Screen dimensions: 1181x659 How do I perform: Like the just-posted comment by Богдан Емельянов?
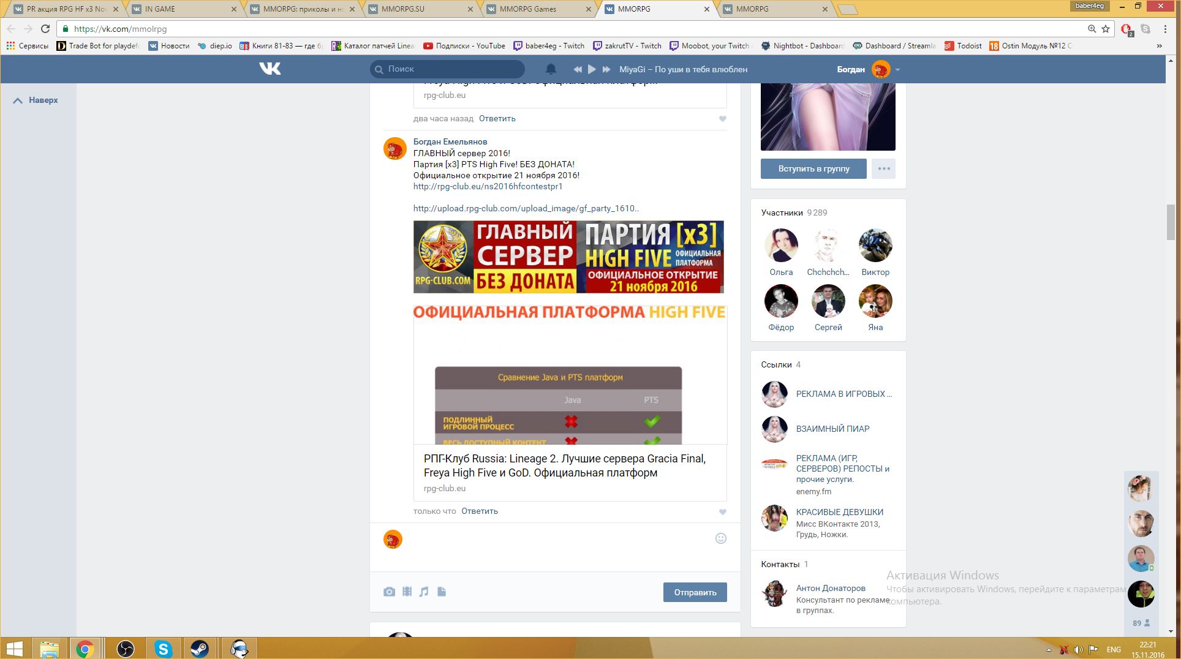point(722,512)
